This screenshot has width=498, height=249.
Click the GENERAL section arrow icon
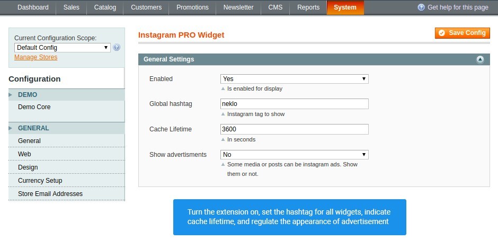point(11,128)
